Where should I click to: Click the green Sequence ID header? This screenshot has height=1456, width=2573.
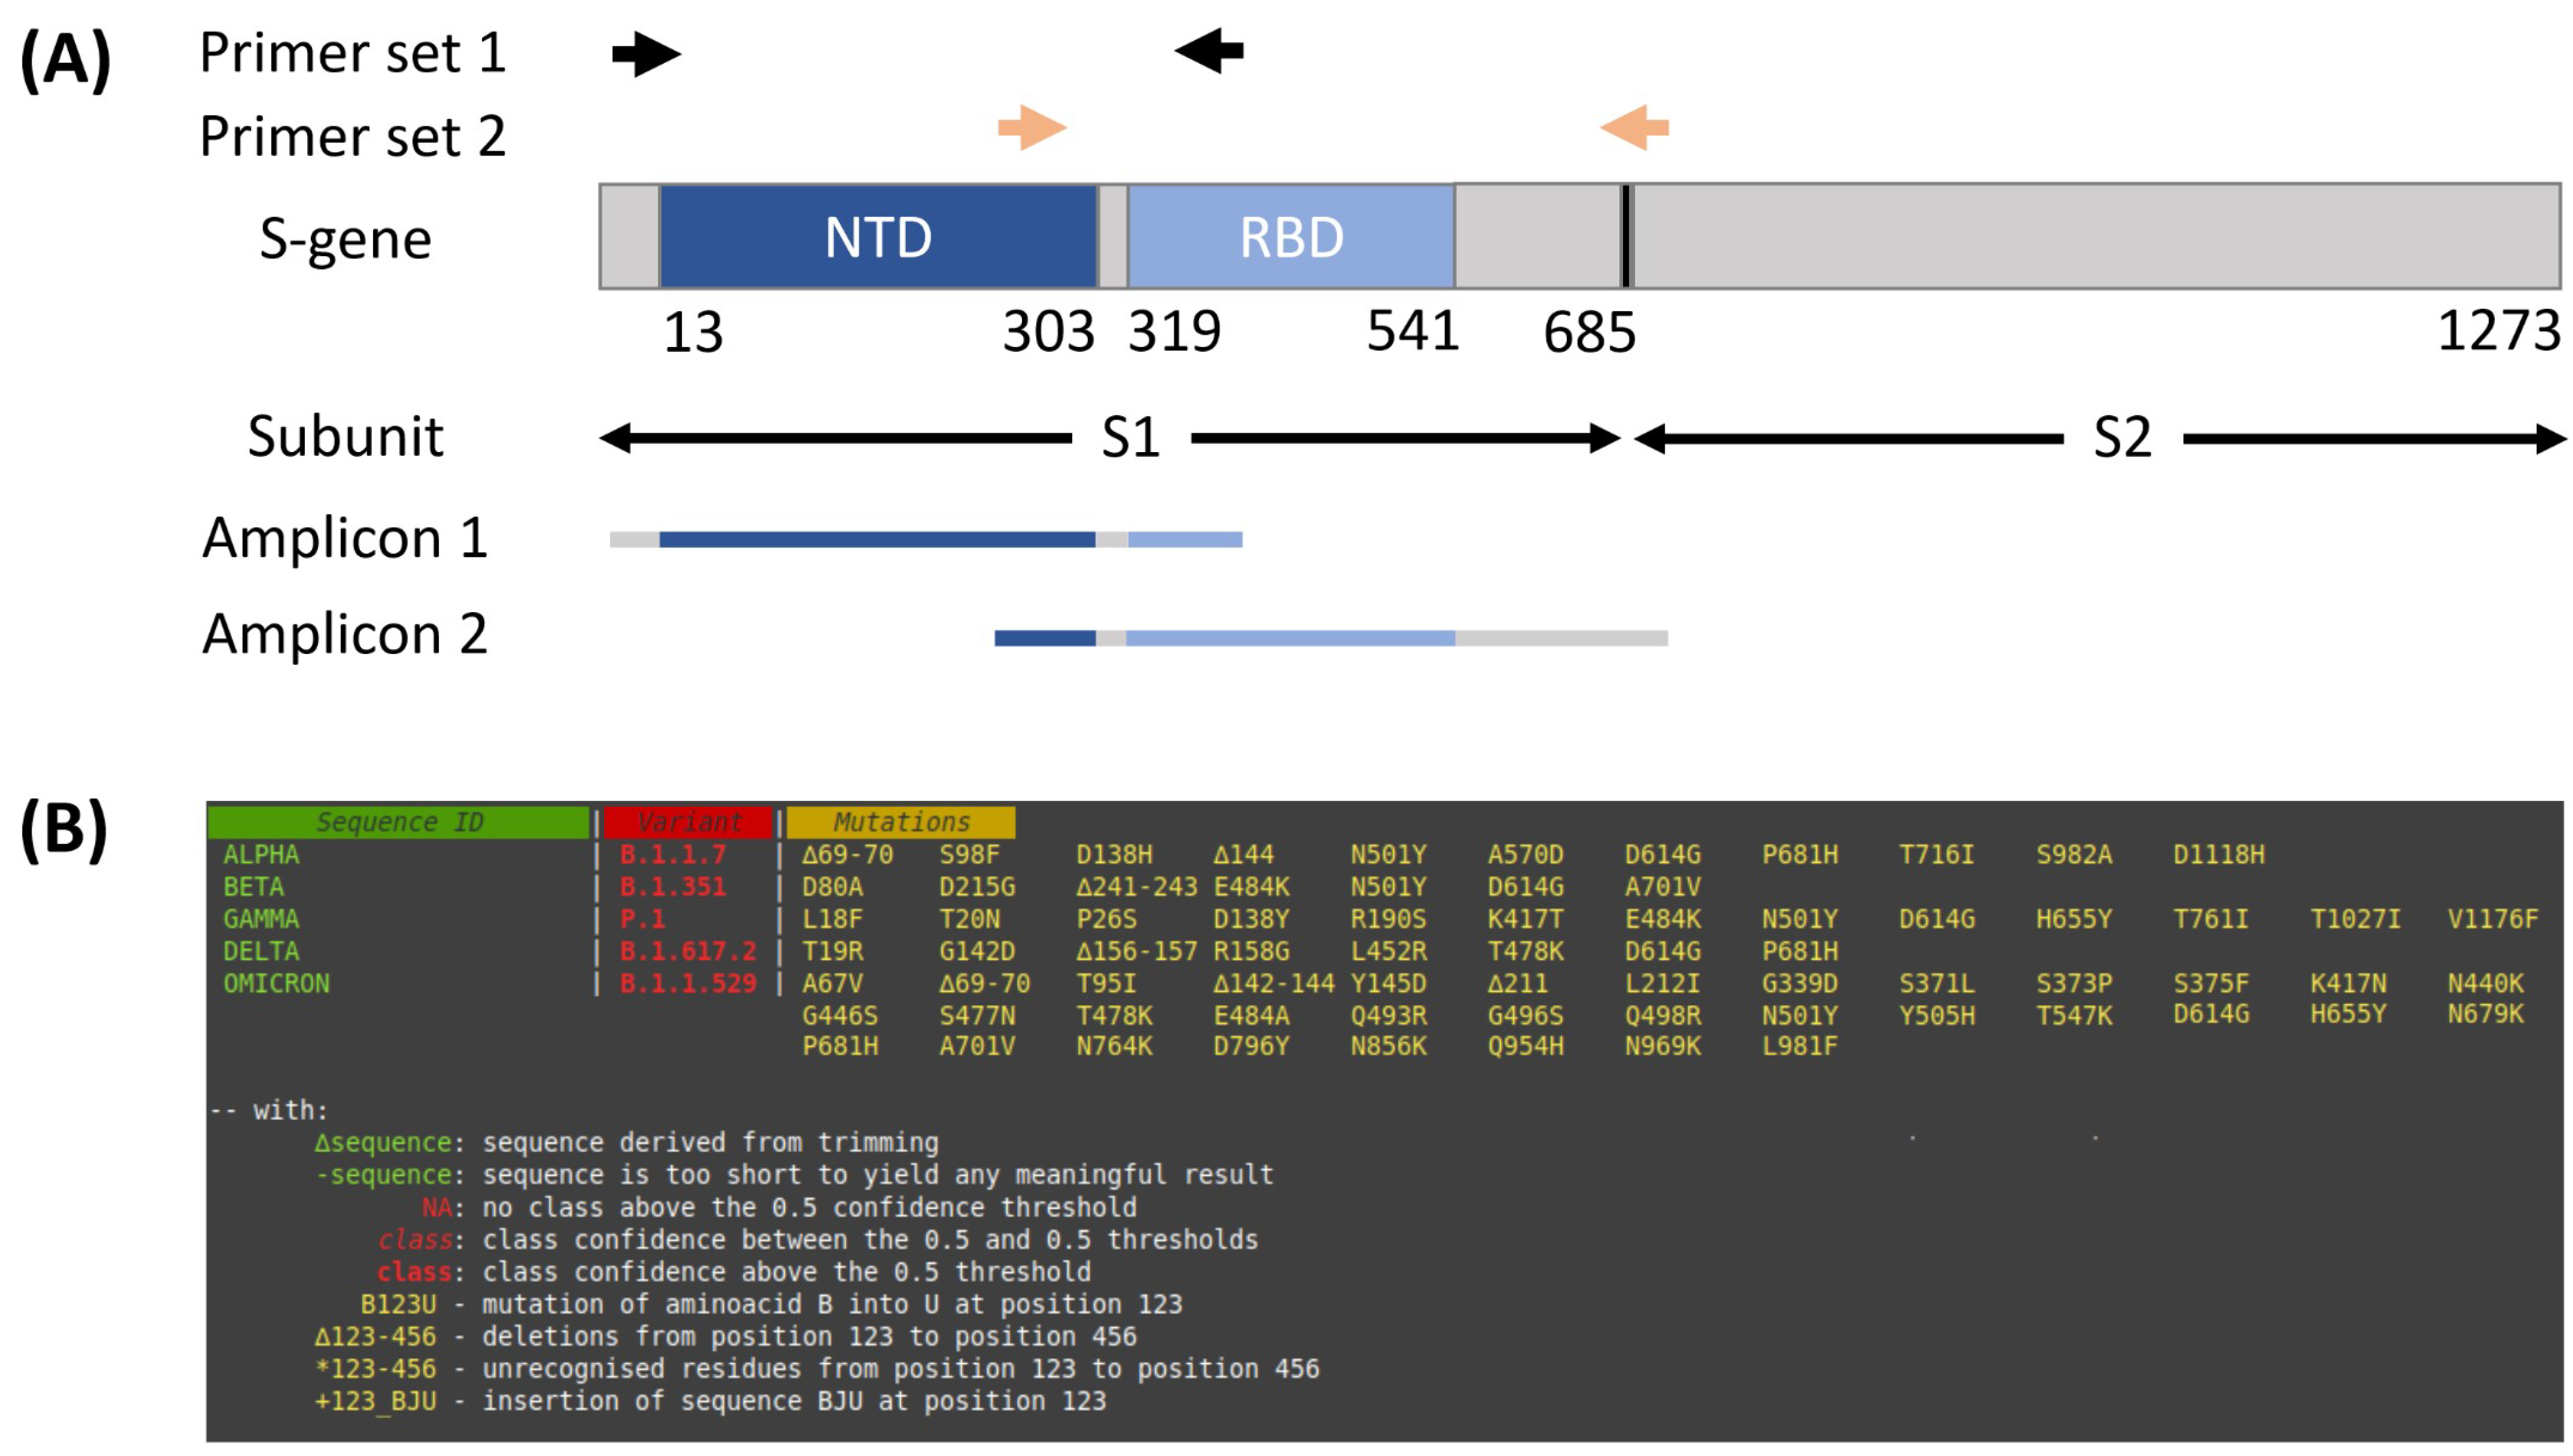click(x=398, y=822)
